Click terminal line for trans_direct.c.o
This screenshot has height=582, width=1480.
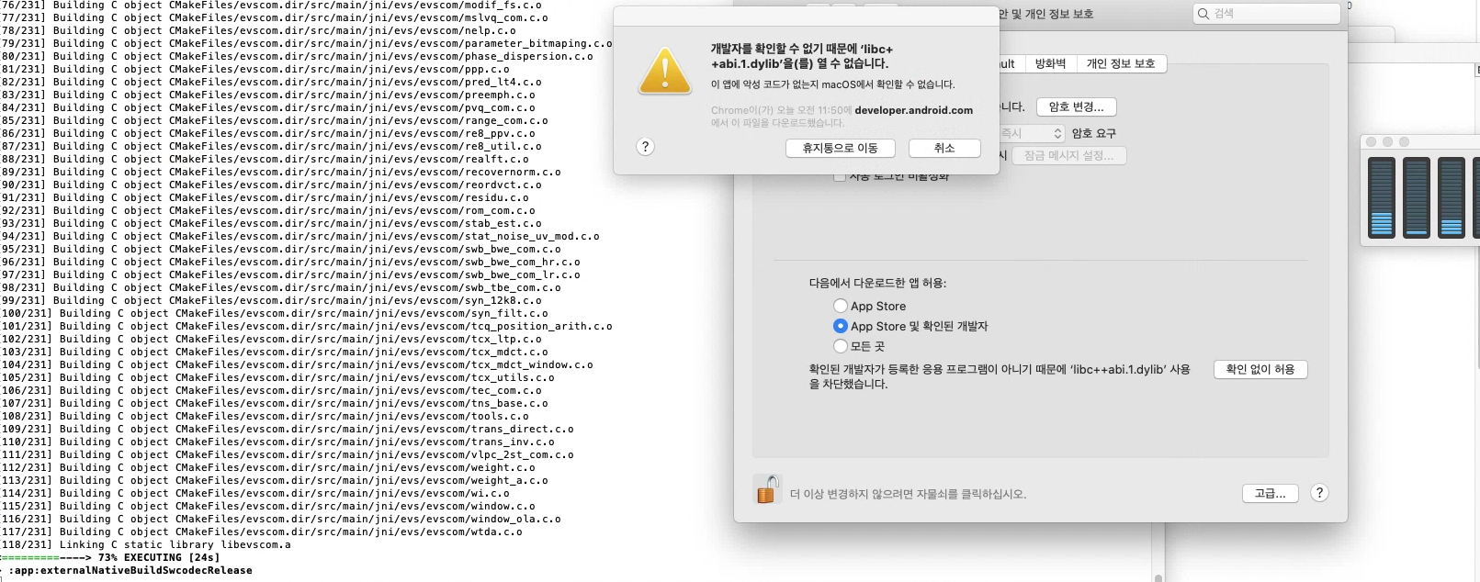[x=288, y=429]
